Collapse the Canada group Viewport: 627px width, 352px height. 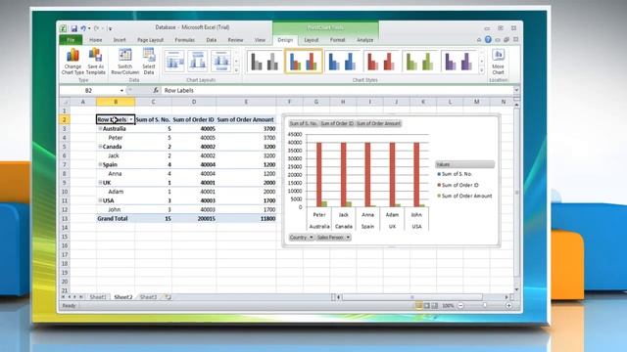[x=100, y=147]
